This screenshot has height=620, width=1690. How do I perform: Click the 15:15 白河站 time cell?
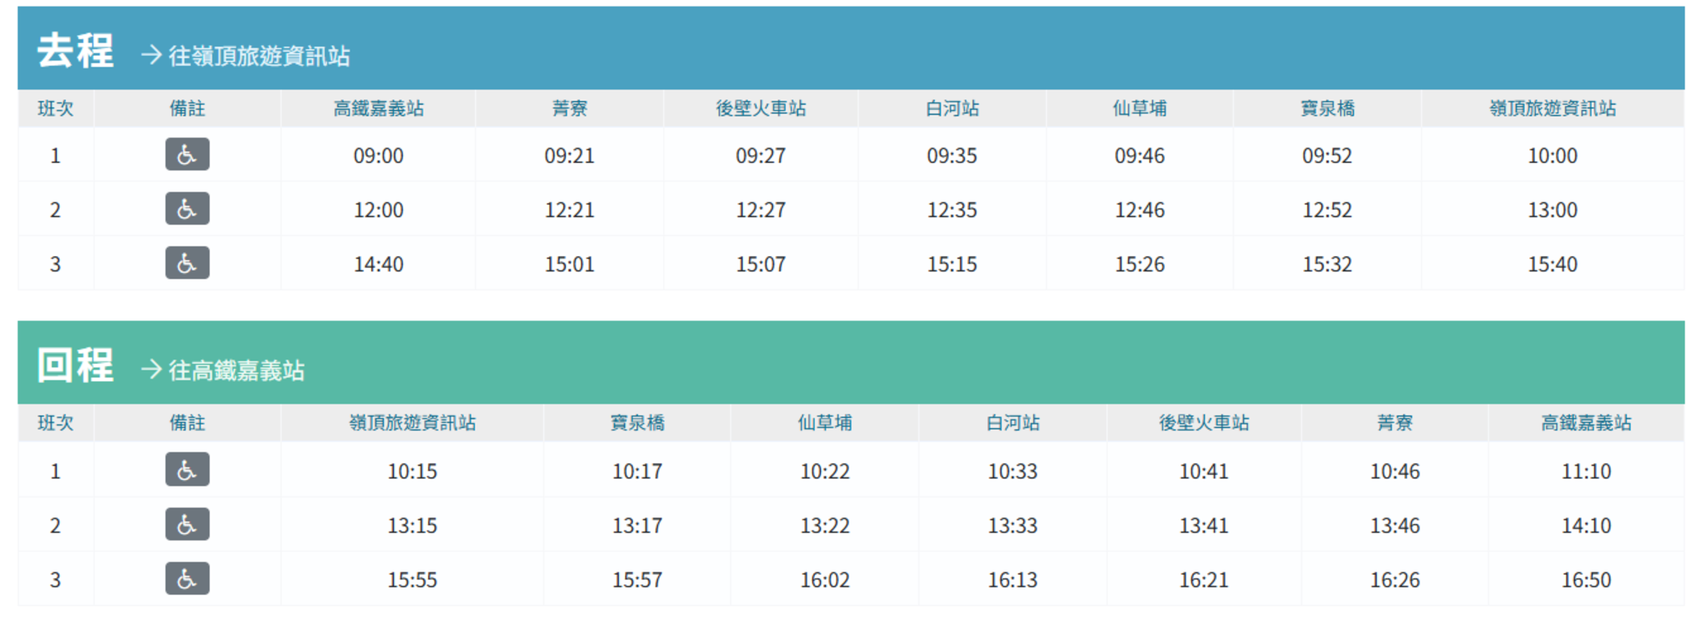tap(952, 264)
